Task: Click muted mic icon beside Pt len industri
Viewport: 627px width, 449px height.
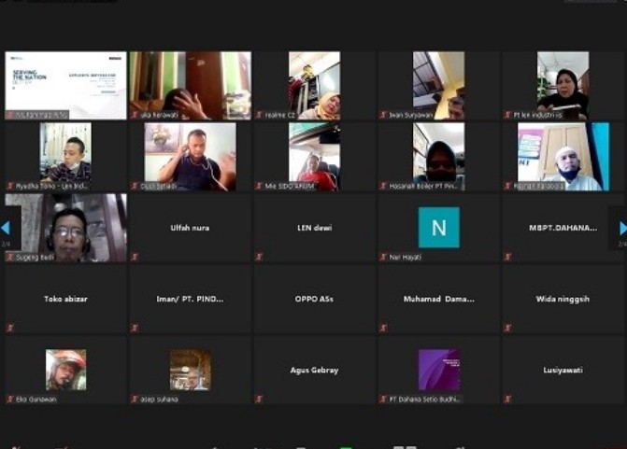Action: [507, 115]
